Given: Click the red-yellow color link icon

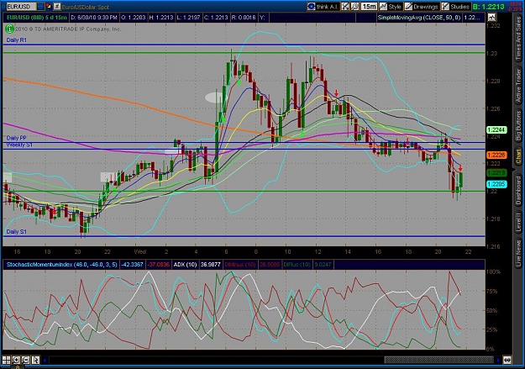Looking at the screenshot, I should pyautogui.click(x=49, y=6).
